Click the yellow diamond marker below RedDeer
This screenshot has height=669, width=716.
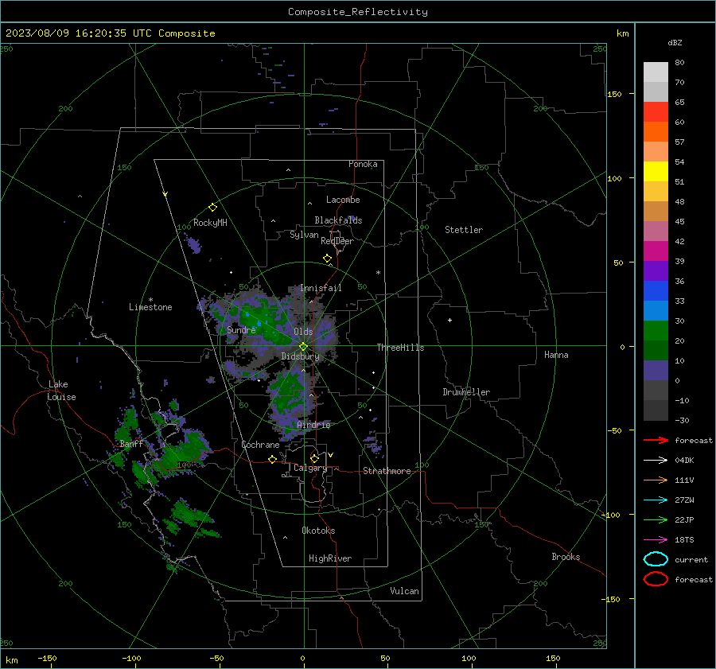(x=327, y=259)
